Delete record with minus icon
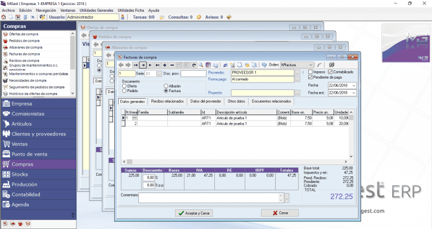Image resolution: width=432 pixels, height=229 pixels. (x=172, y=65)
